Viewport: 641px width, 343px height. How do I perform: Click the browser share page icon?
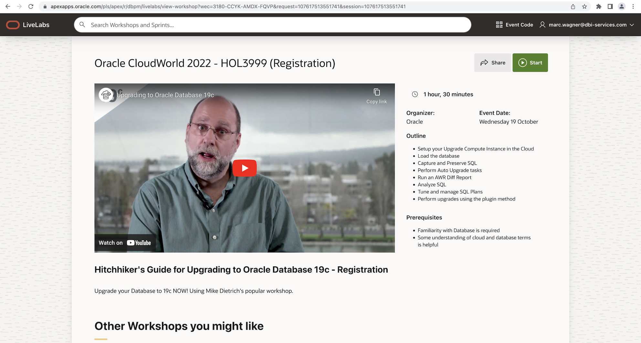(x=573, y=6)
